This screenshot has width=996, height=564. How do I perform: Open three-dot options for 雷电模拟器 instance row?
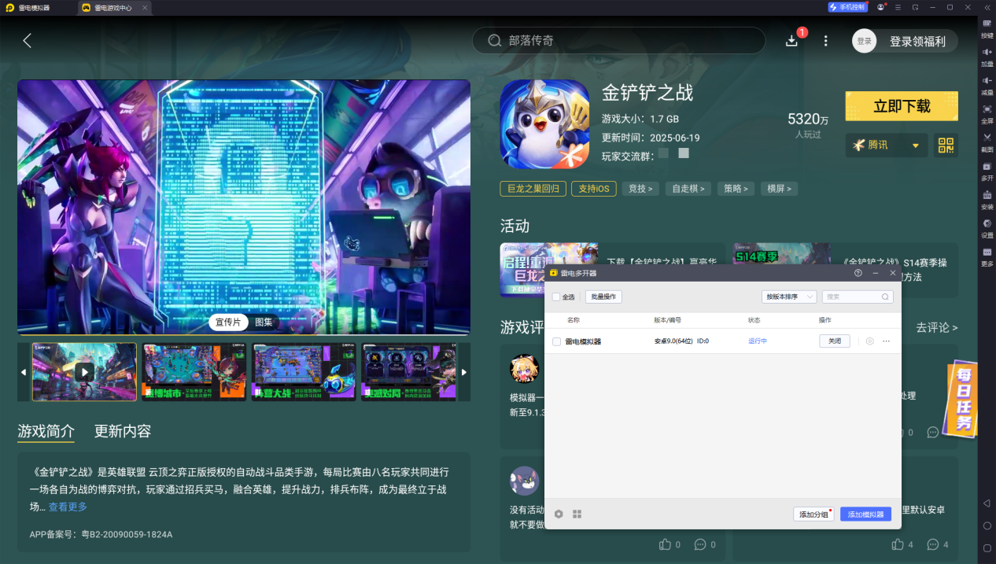point(887,341)
